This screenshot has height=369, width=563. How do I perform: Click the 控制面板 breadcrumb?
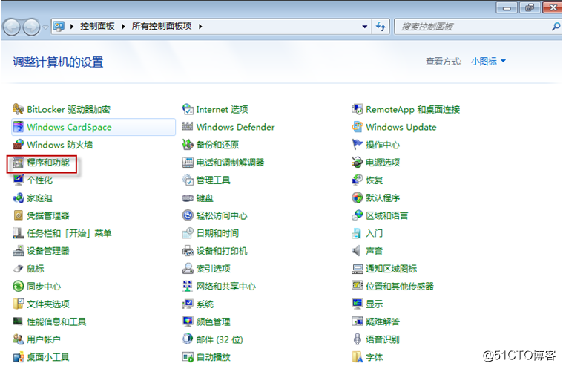(x=97, y=26)
